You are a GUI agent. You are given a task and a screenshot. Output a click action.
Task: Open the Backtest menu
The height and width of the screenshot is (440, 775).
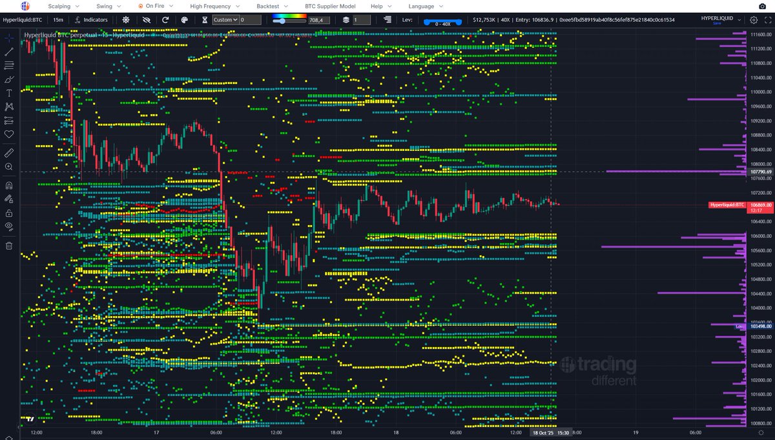pyautogui.click(x=273, y=6)
